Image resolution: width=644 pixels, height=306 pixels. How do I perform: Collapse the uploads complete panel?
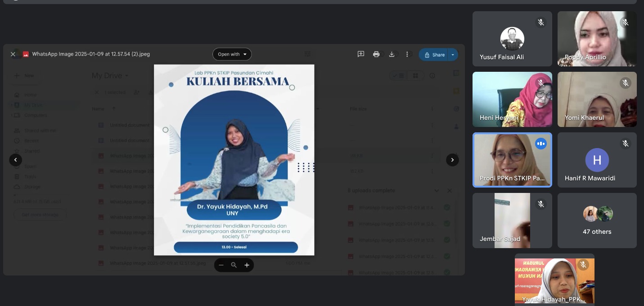click(x=436, y=191)
